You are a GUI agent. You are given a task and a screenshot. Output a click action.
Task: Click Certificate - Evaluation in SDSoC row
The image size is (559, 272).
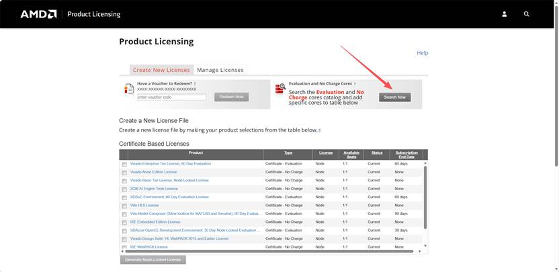pyautogui.click(x=284, y=197)
